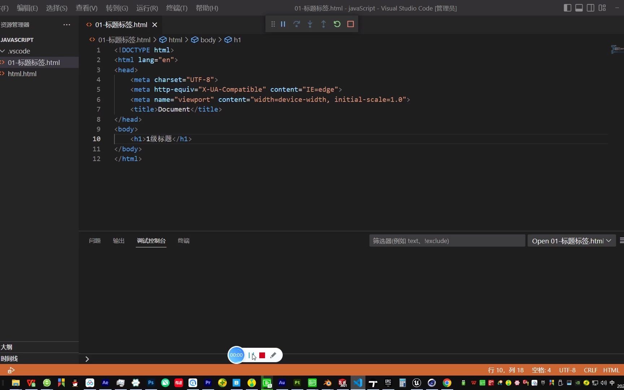Click 行 10，列 18 to go to line
Screen dimensions: 624x390
point(506,370)
